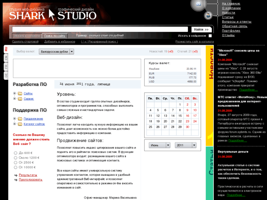Click the green Статьи vertical banner
The image size is (267, 200).
209,173
